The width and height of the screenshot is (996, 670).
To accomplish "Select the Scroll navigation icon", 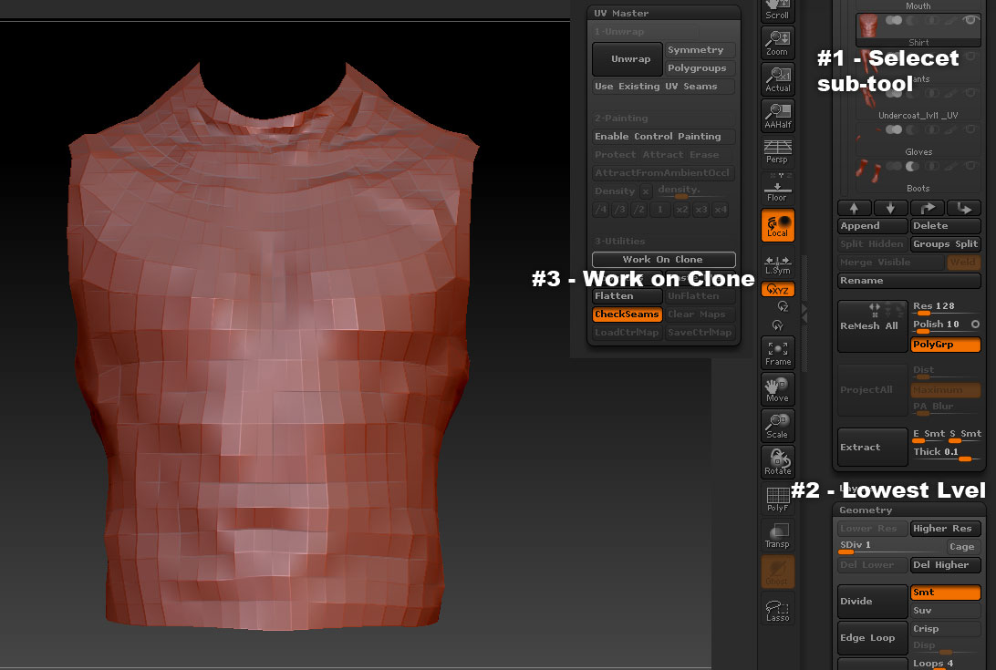I will (x=777, y=10).
